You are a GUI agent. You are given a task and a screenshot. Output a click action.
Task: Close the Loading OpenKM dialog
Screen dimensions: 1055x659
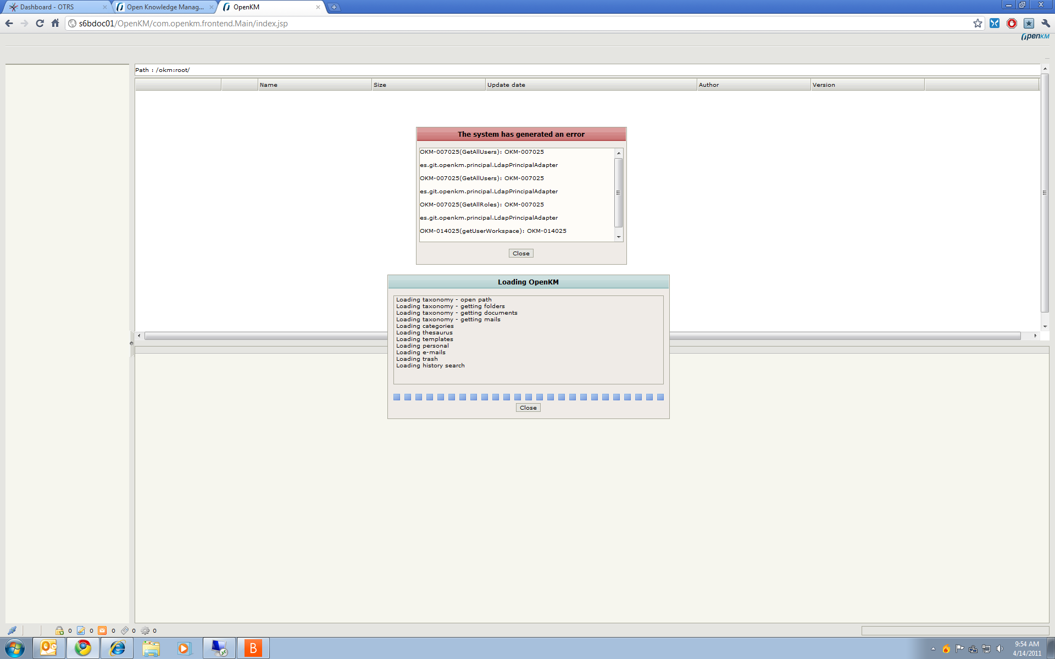[528, 407]
